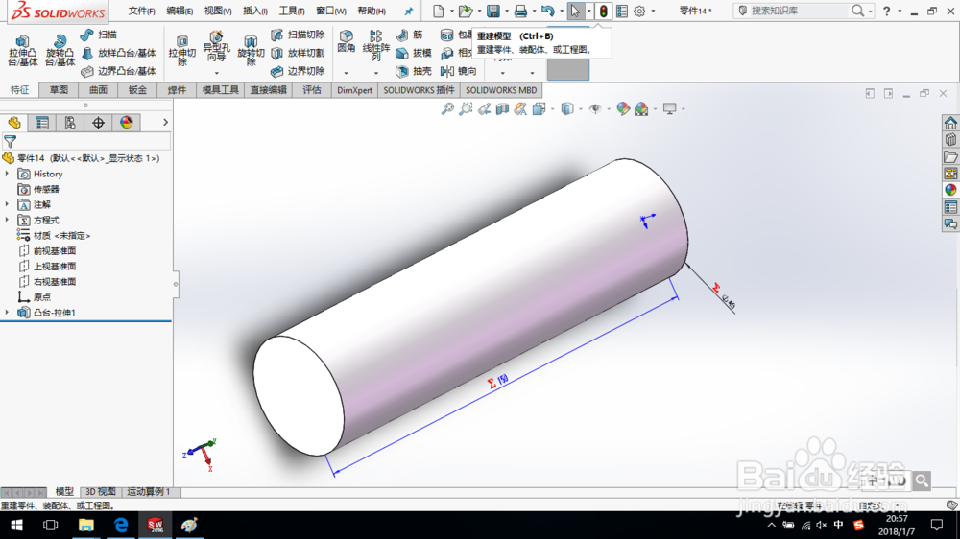
Task: Switch to the 评估 evaluate tab
Action: pyautogui.click(x=312, y=90)
